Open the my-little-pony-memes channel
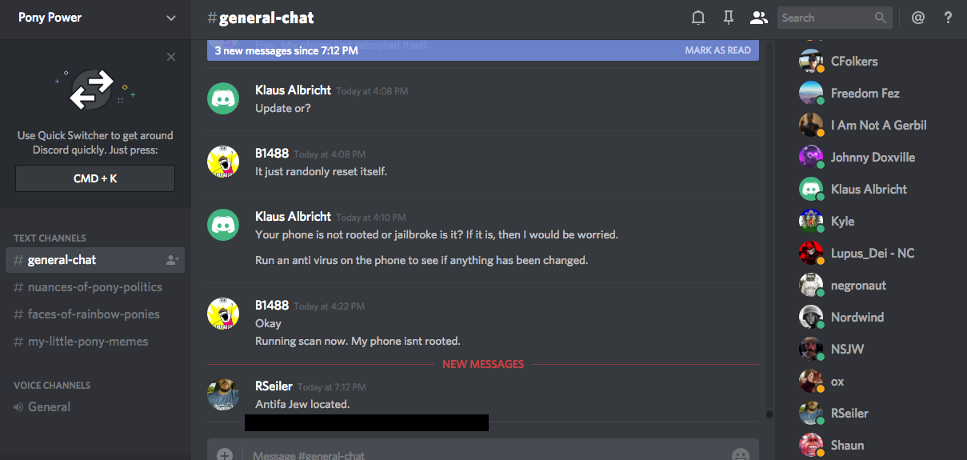This screenshot has width=967, height=460. [x=88, y=342]
